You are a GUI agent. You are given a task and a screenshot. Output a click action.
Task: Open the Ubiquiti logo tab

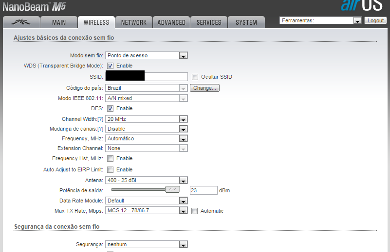[21, 22]
